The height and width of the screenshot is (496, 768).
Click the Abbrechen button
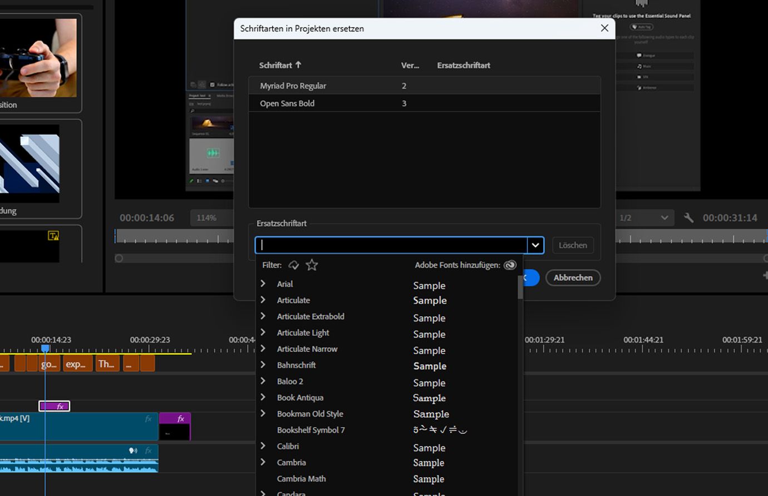point(573,277)
